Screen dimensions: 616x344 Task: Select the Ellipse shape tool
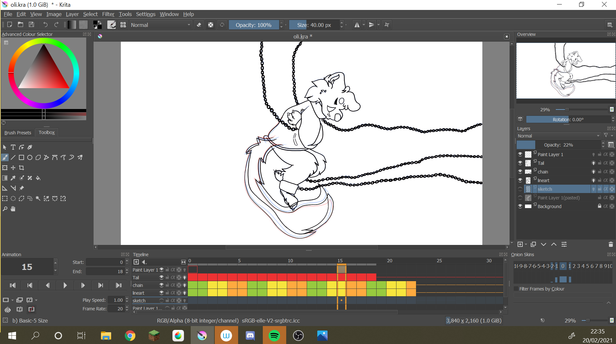[x=30, y=157]
